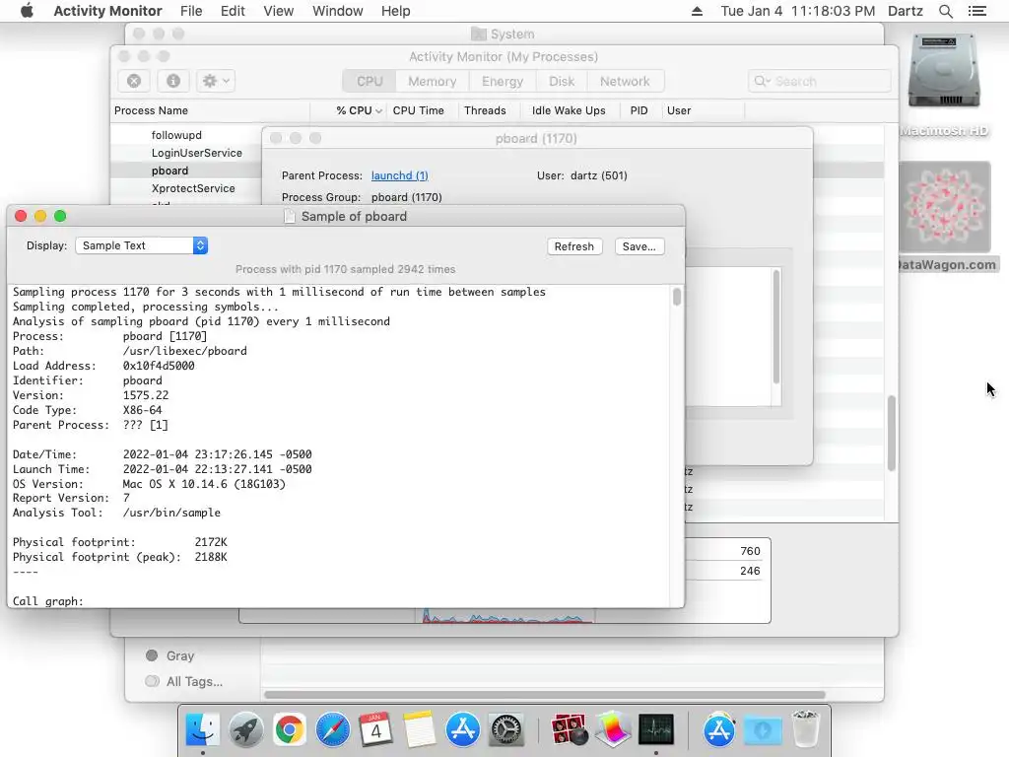
Task: Click the Dartz user name in menu bar
Action: (905, 11)
